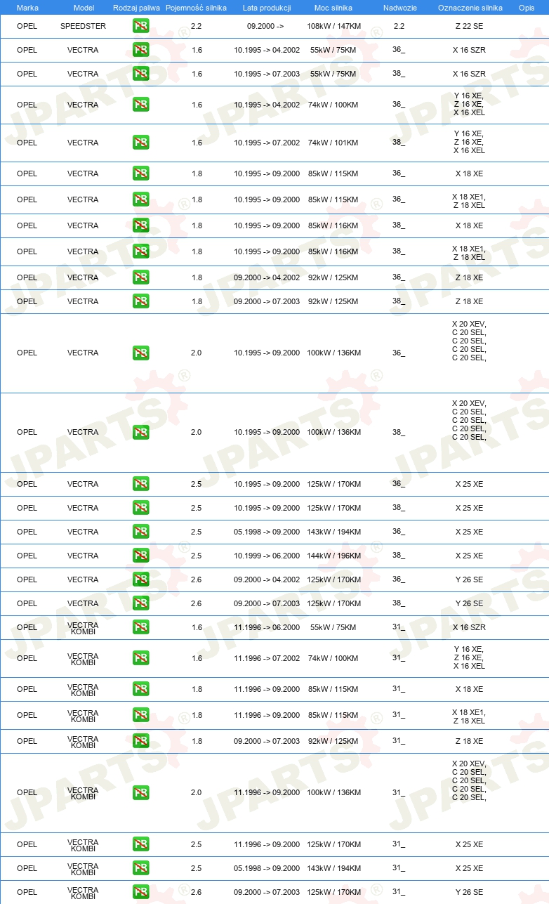
Task: Click the Oznaczenie silnika column header
Action: [470, 8]
